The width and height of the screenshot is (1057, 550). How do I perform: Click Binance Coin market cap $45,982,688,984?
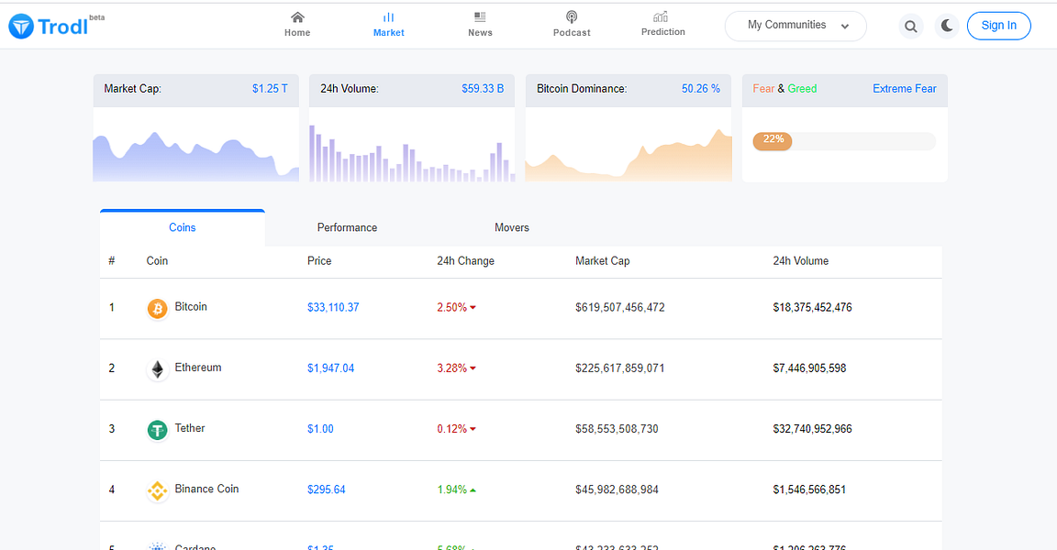pos(617,489)
